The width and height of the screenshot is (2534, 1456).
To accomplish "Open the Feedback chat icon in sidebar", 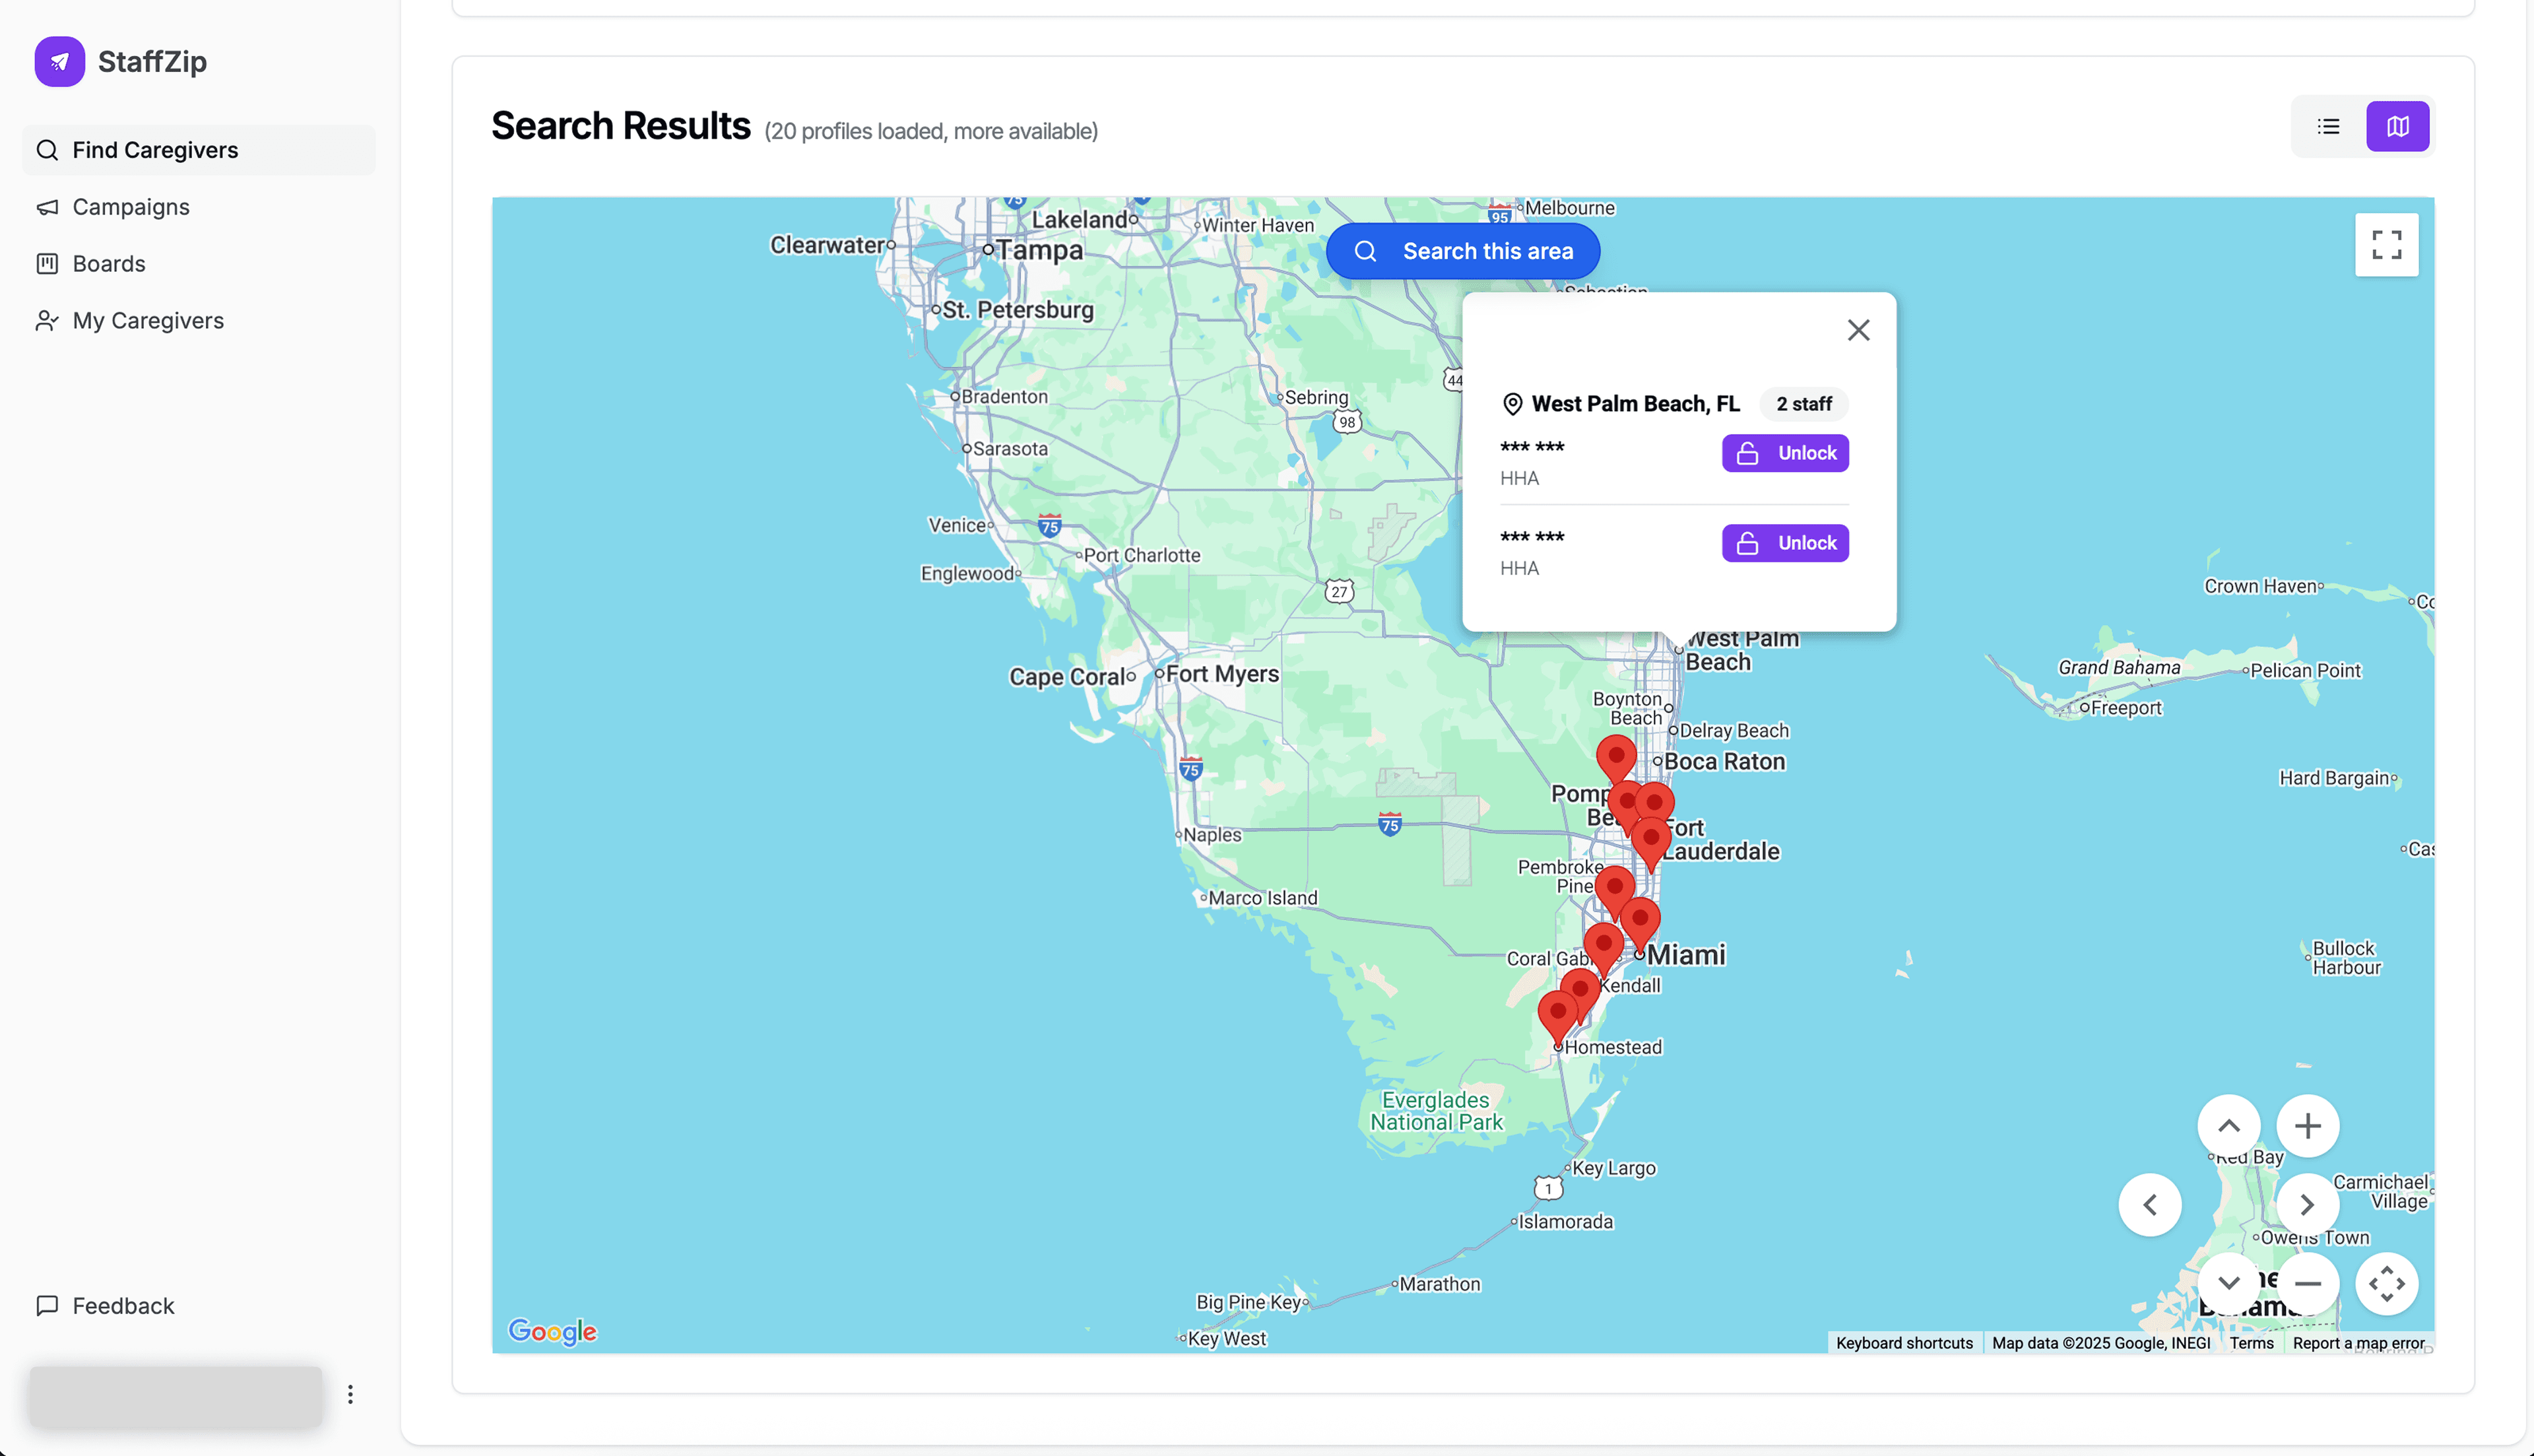I will (47, 1305).
